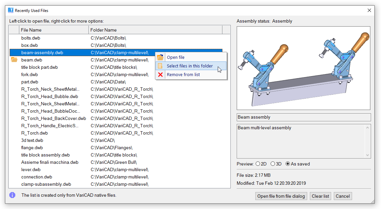Image resolution: width=381 pixels, height=209 pixels.
Task: Click the description box scroll up arrow
Action: (367, 128)
